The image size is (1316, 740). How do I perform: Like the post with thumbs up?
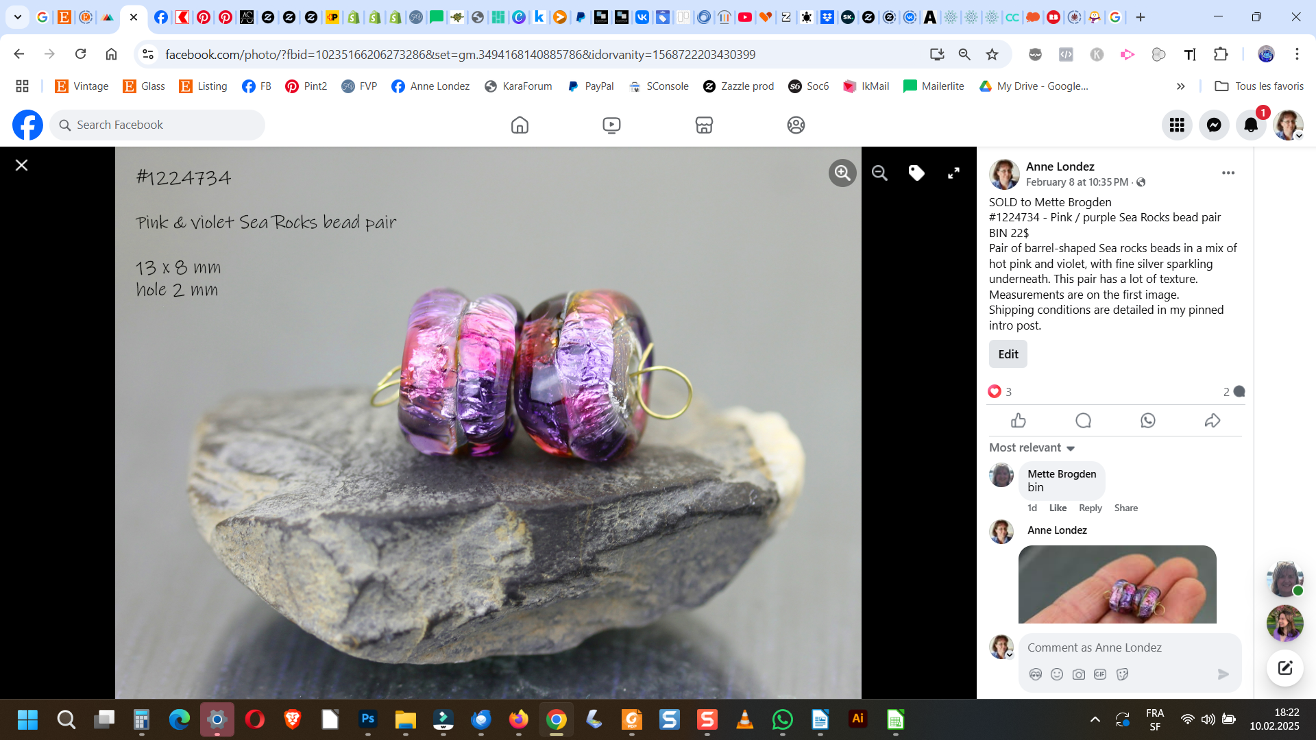[x=1019, y=421]
